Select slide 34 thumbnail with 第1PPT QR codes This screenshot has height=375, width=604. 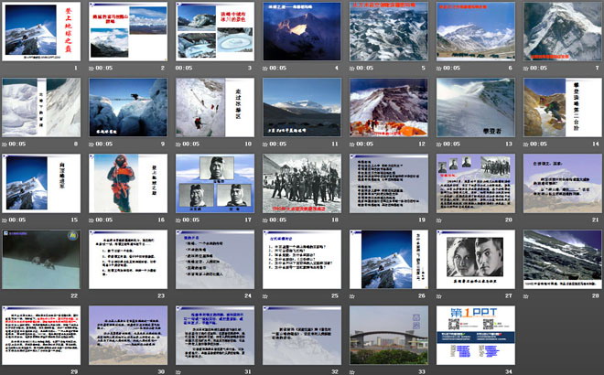(x=476, y=336)
